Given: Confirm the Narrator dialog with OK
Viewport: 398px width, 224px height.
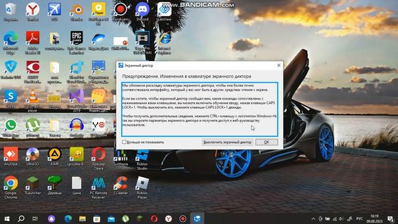Looking at the screenshot, I should (x=267, y=142).
